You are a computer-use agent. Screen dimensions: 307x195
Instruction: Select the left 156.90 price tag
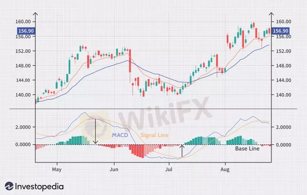pos(26,31)
